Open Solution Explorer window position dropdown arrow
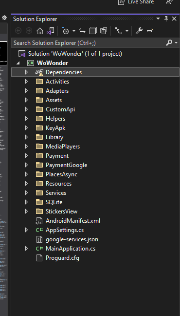This screenshot has height=316, width=180. pos(158,19)
